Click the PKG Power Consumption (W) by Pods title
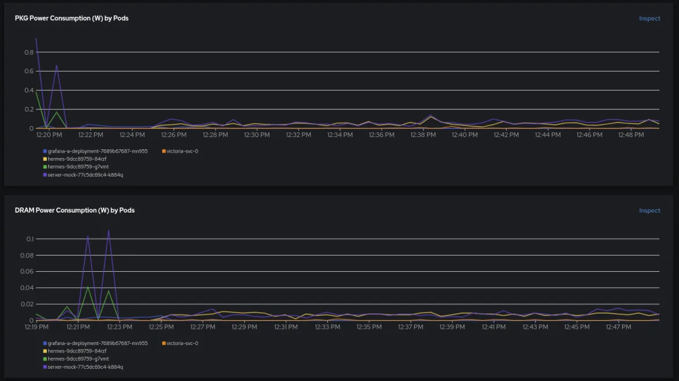Viewport: 679px width, 381px height. [71, 19]
